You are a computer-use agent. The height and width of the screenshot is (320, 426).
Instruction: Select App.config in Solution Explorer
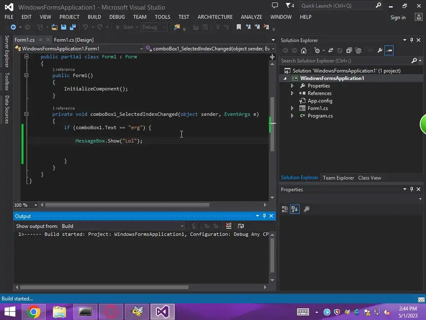320,101
